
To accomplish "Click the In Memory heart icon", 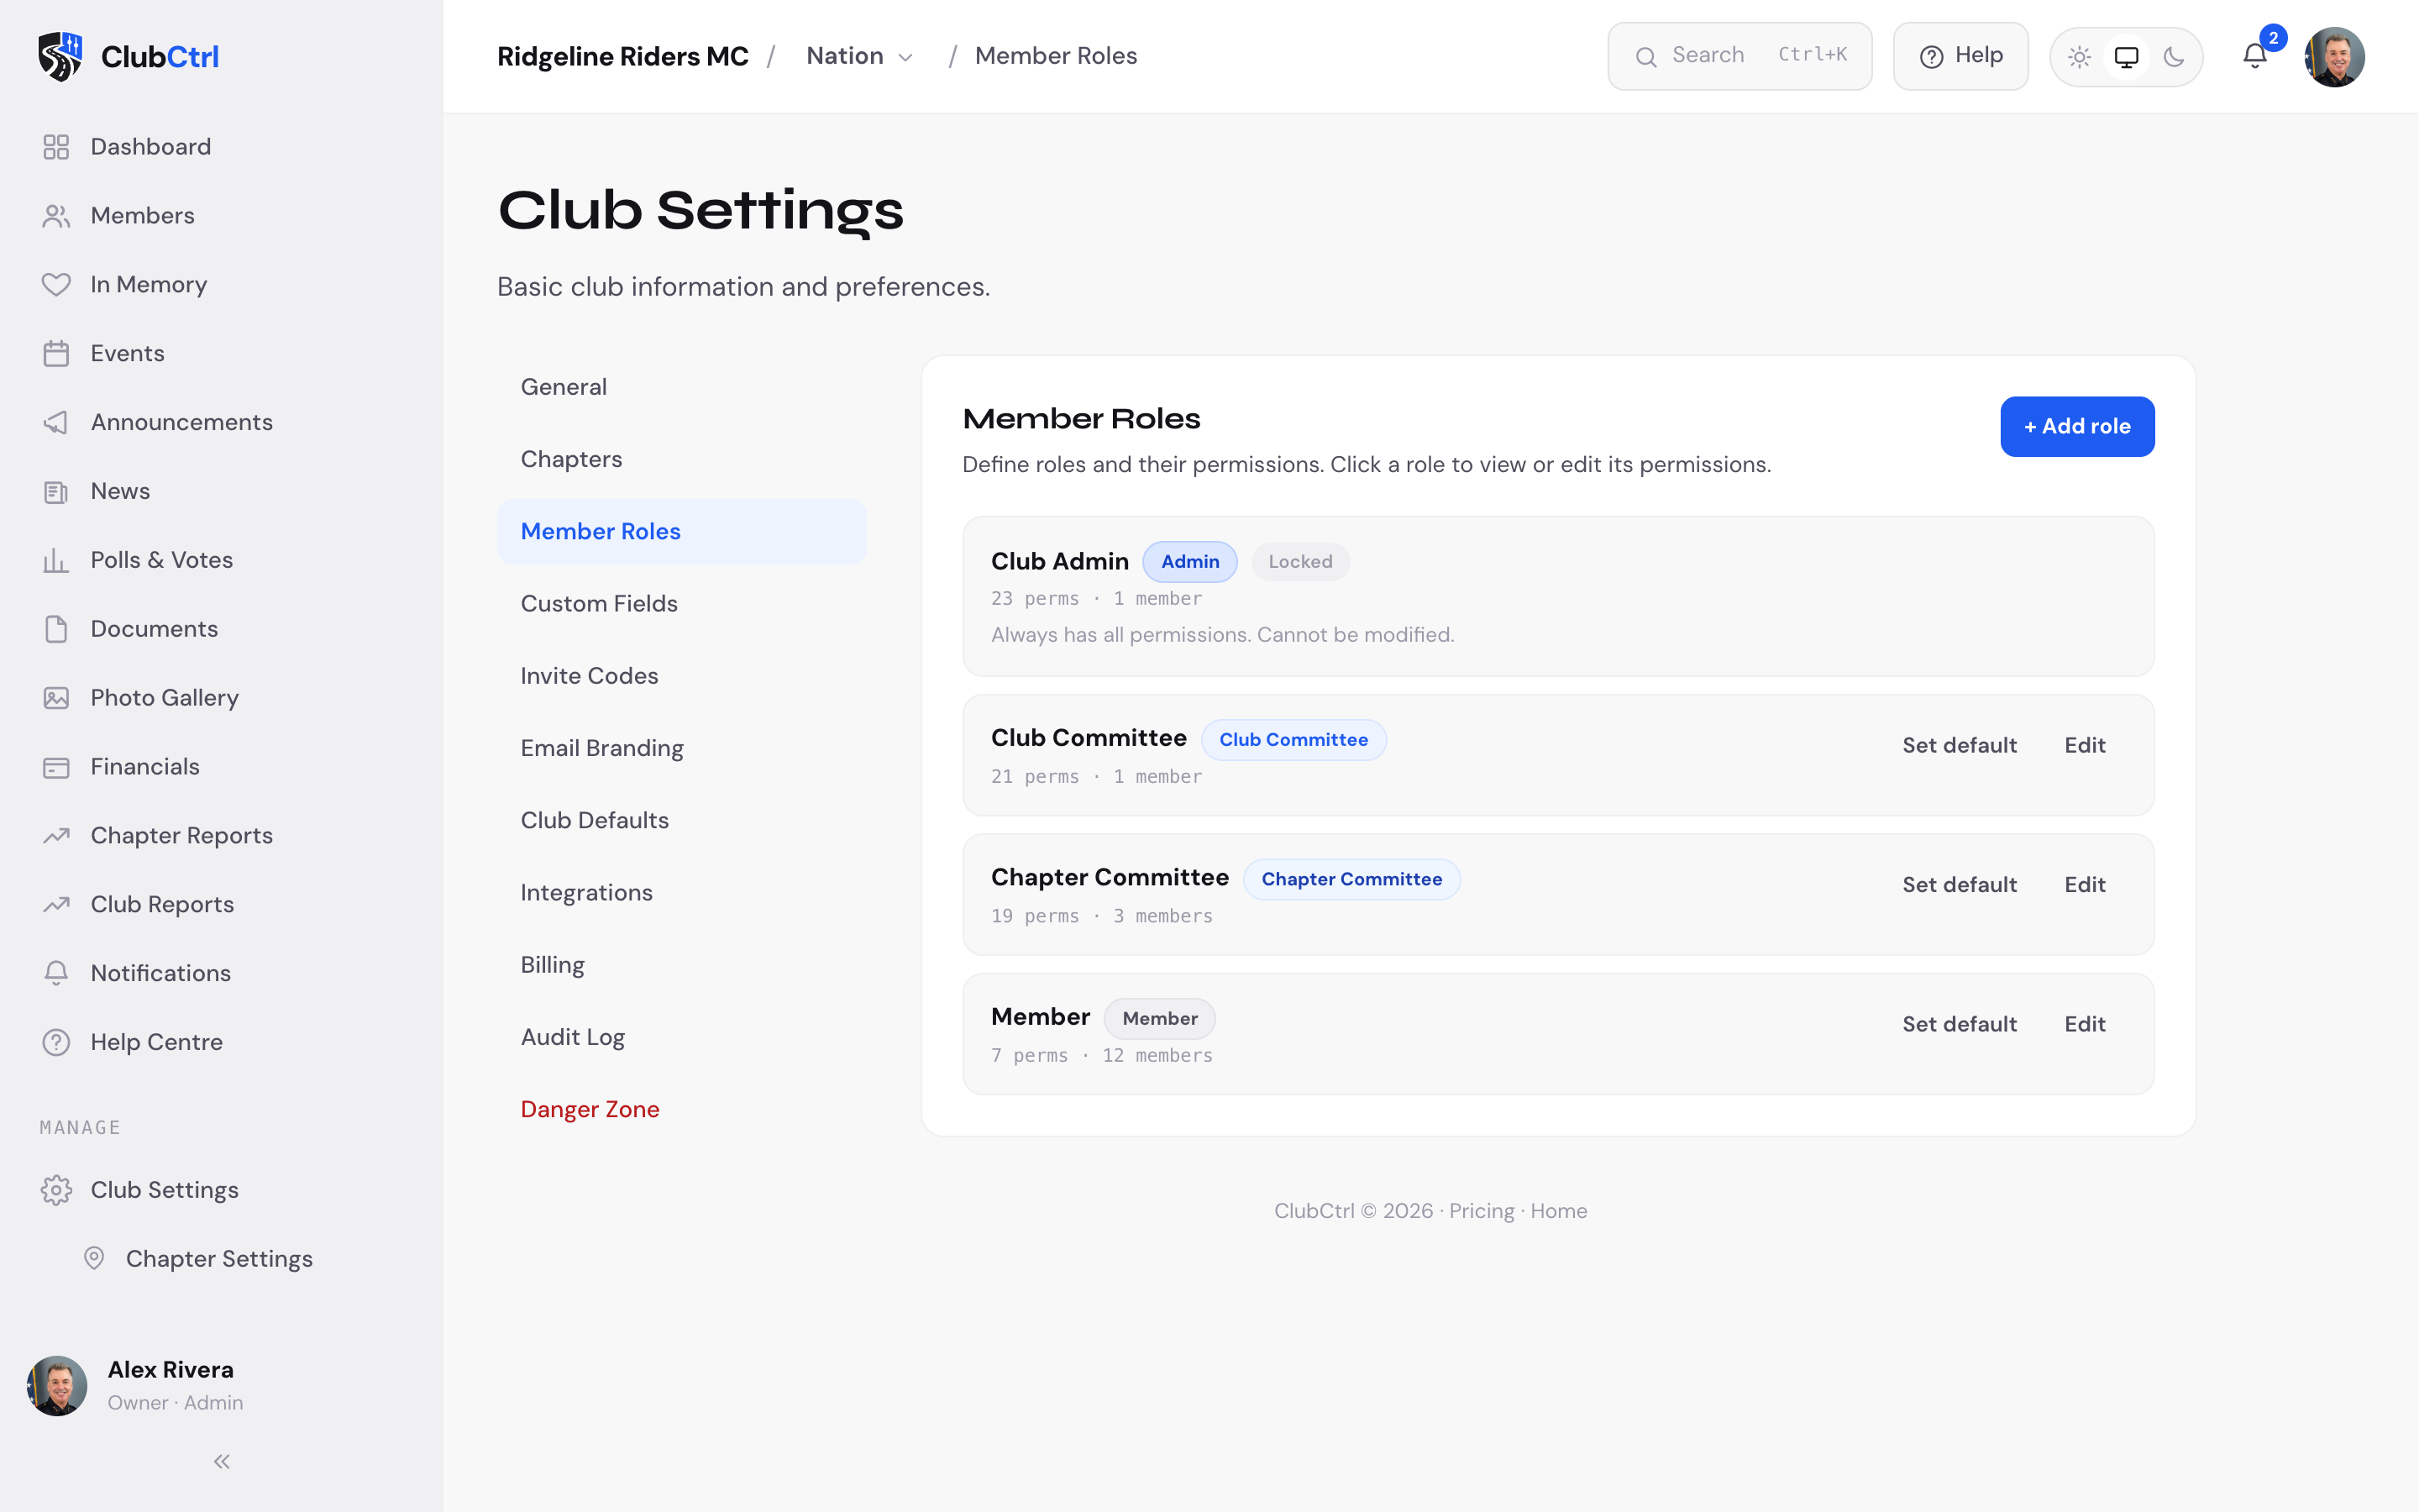I will pos(56,285).
